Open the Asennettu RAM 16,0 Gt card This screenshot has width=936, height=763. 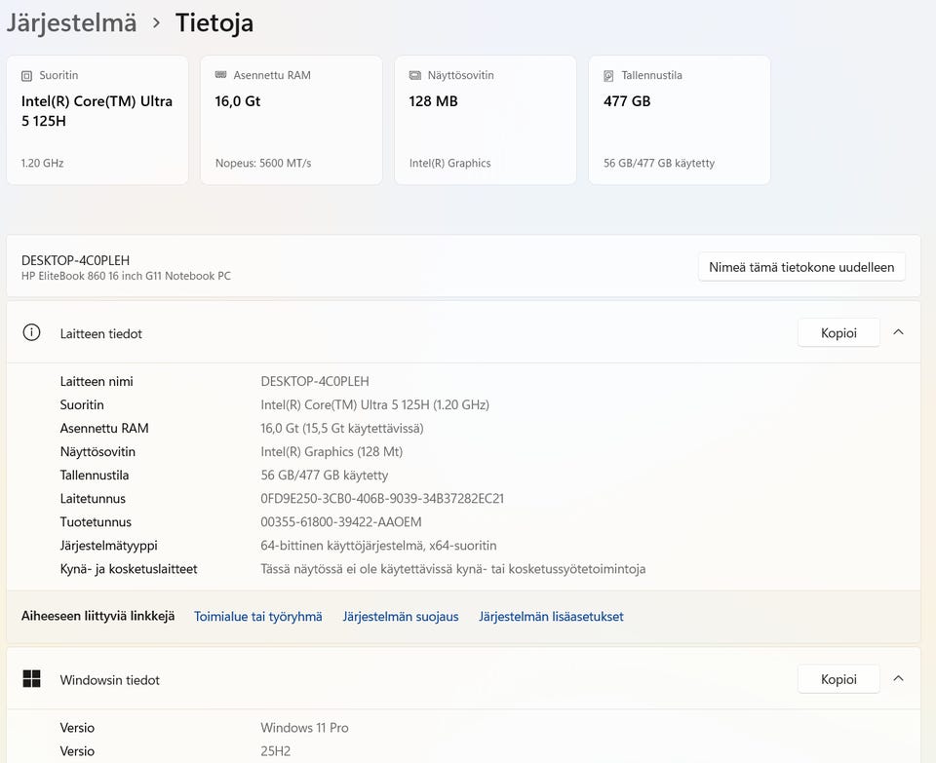[292, 120]
